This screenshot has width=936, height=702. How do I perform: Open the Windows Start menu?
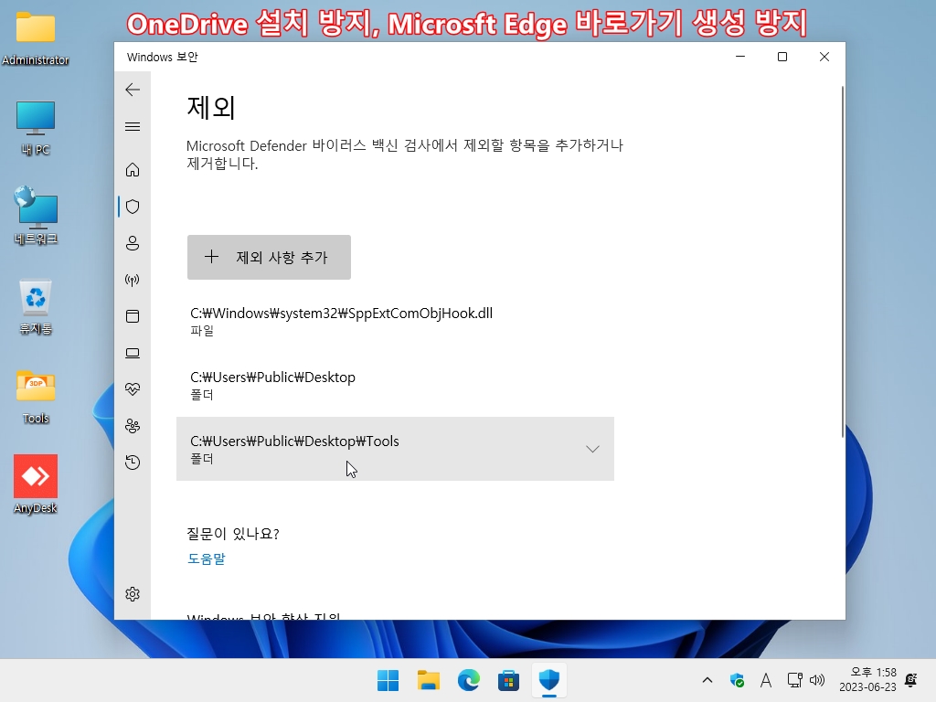click(x=388, y=680)
